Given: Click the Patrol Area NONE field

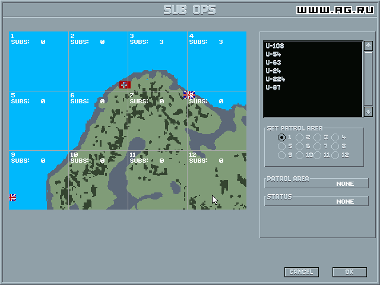Looking at the screenshot, I should pyautogui.click(x=316, y=183).
